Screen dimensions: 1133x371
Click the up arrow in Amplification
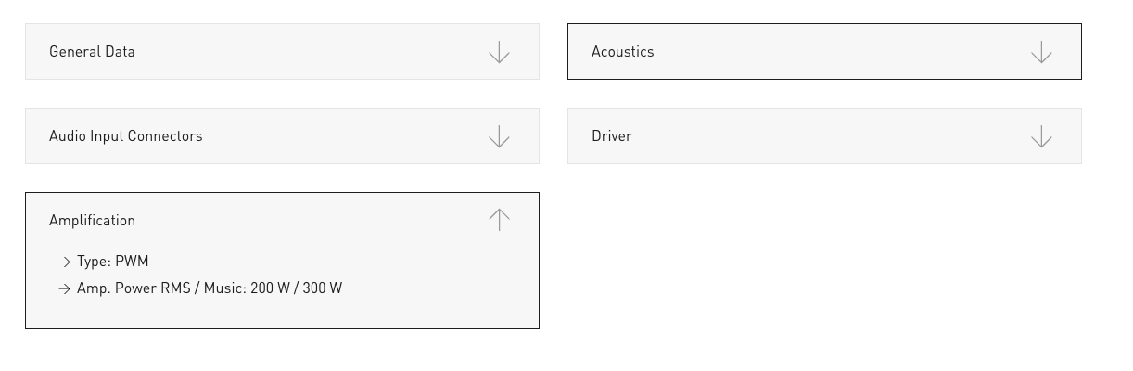pos(499,220)
